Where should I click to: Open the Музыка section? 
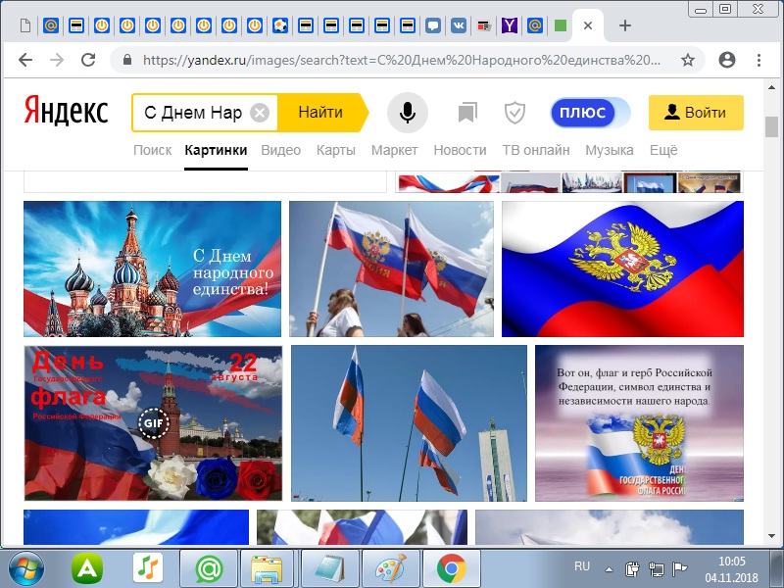click(x=610, y=150)
